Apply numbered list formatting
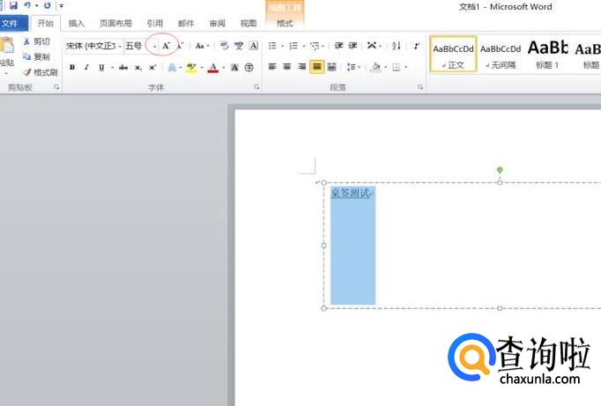The height and width of the screenshot is (406, 601). pos(293,46)
